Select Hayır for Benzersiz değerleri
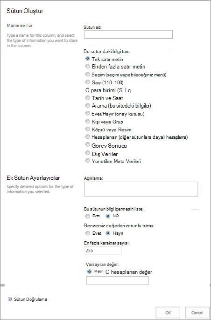This screenshot has height=320, width=211. point(108,233)
